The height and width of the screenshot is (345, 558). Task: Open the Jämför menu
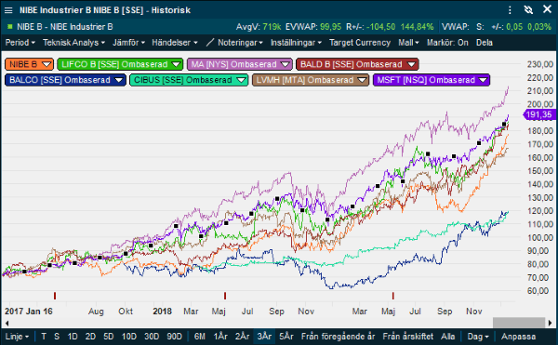point(128,43)
